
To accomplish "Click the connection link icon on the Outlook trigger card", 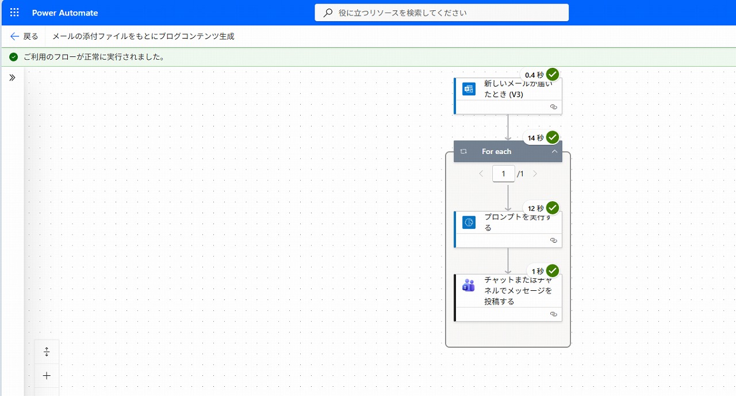I will [554, 107].
